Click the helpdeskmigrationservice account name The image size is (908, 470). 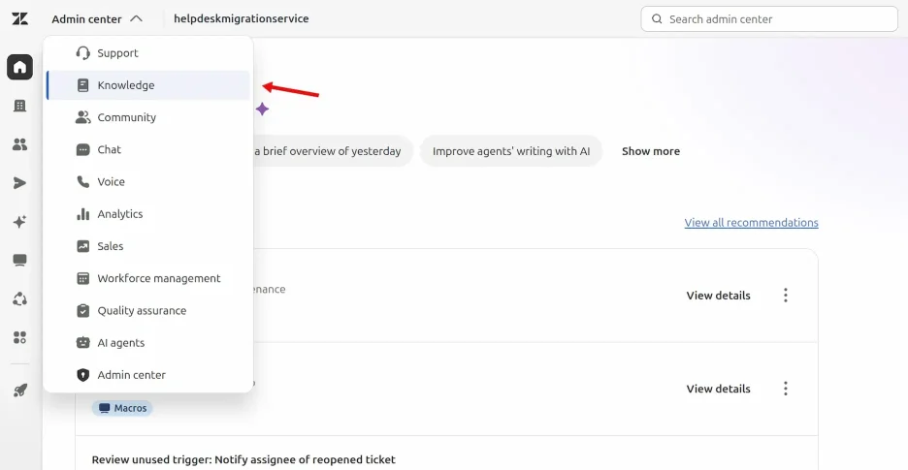(241, 18)
